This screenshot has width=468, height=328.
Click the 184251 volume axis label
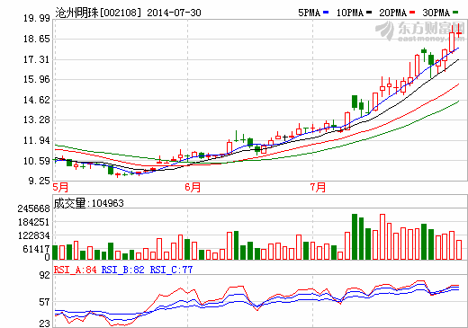pyautogui.click(x=33, y=222)
